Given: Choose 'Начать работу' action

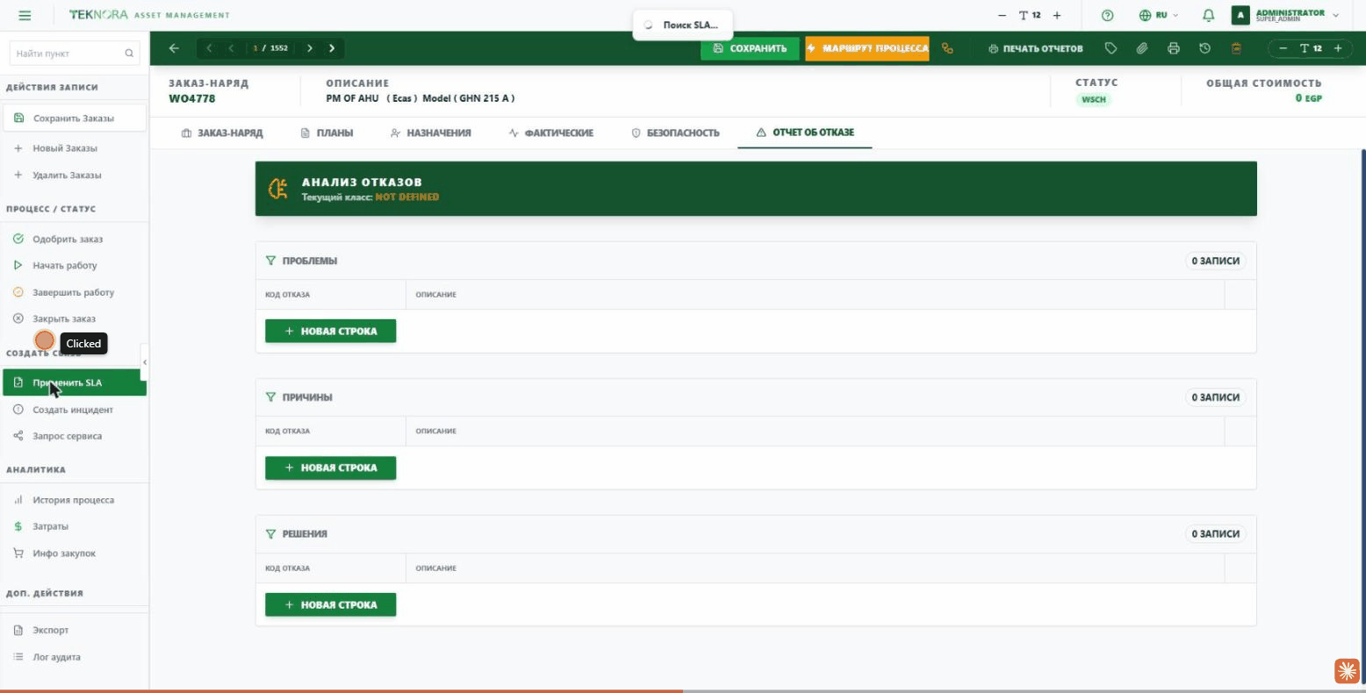Looking at the screenshot, I should point(75,265).
